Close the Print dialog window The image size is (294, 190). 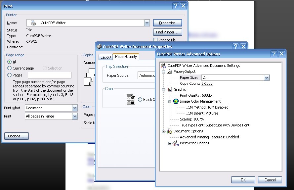point(183,6)
